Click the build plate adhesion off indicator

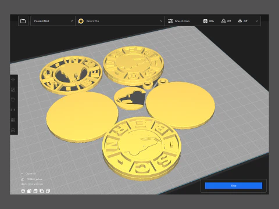click(243, 21)
